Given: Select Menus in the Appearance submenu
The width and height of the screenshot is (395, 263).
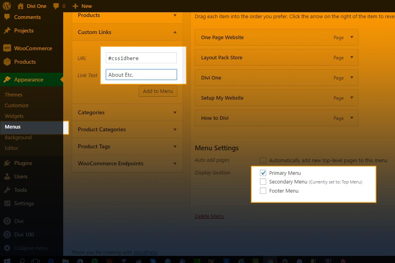Looking at the screenshot, I should [x=13, y=127].
